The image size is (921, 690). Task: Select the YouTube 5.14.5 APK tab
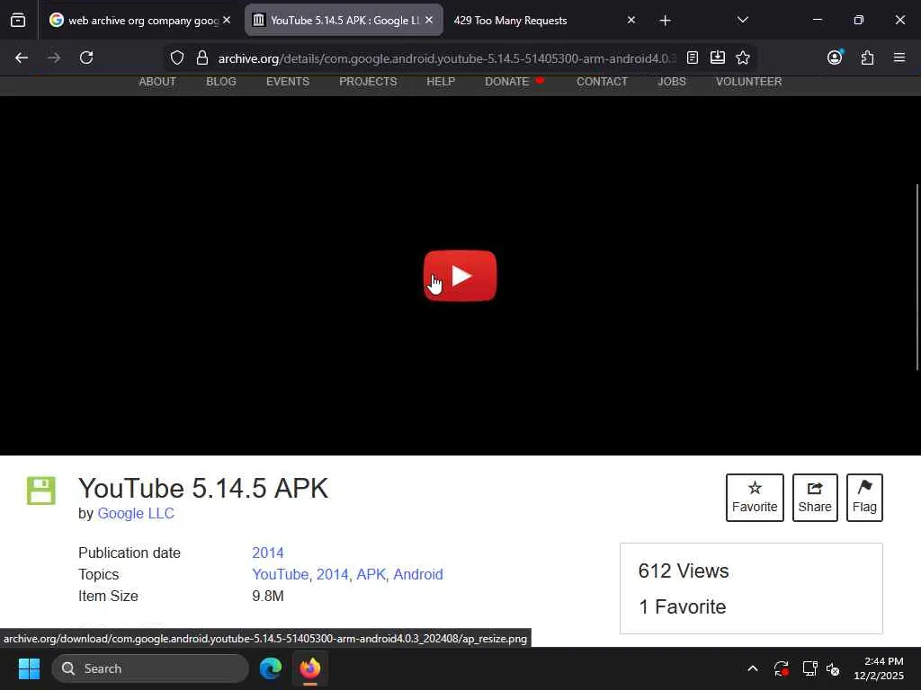coord(344,20)
